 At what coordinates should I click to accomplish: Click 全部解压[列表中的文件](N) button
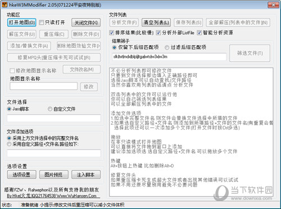pos(238,22)
